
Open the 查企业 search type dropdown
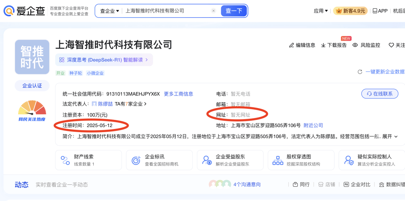[109, 11]
